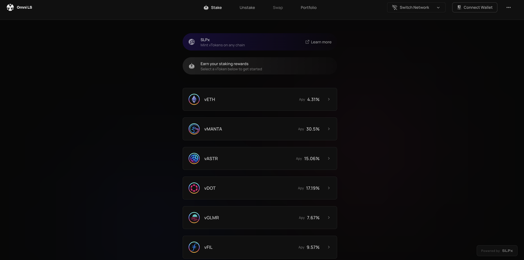
Task: Switch to the Unstake tab
Action: [247, 7]
